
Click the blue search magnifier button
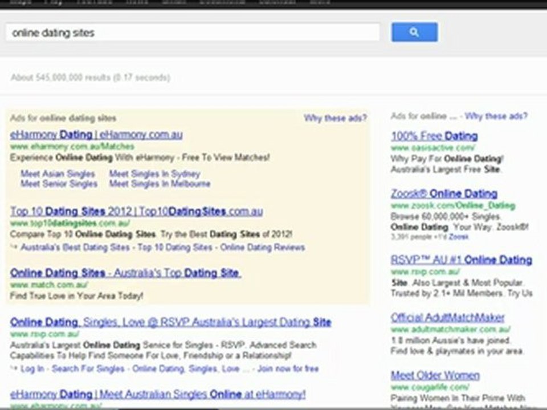click(414, 32)
